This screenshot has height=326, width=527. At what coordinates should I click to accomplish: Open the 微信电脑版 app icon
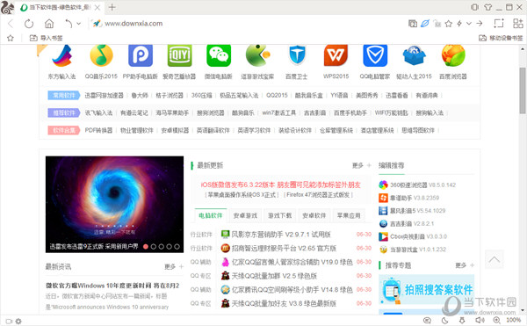click(219, 55)
